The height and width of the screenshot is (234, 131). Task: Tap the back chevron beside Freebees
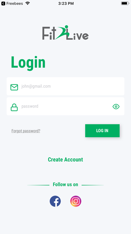coord(3,3)
